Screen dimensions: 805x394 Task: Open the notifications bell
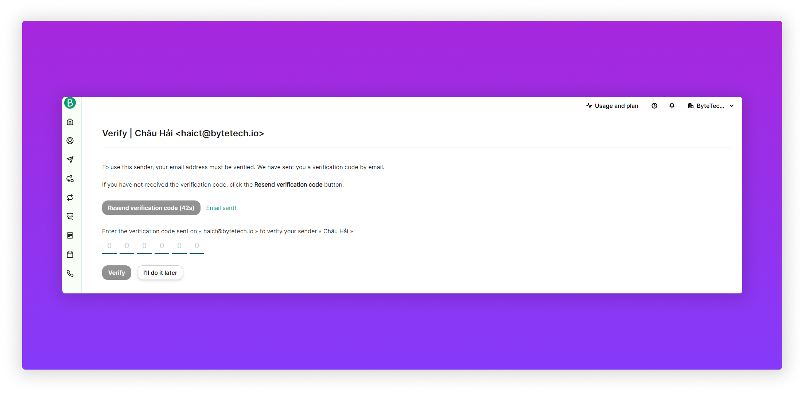click(x=672, y=106)
